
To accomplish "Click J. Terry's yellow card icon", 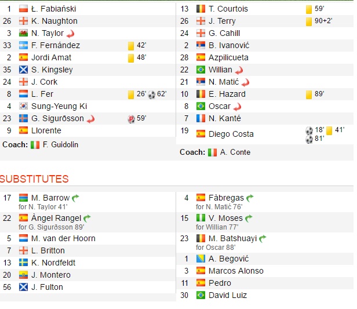I will click(x=309, y=21).
